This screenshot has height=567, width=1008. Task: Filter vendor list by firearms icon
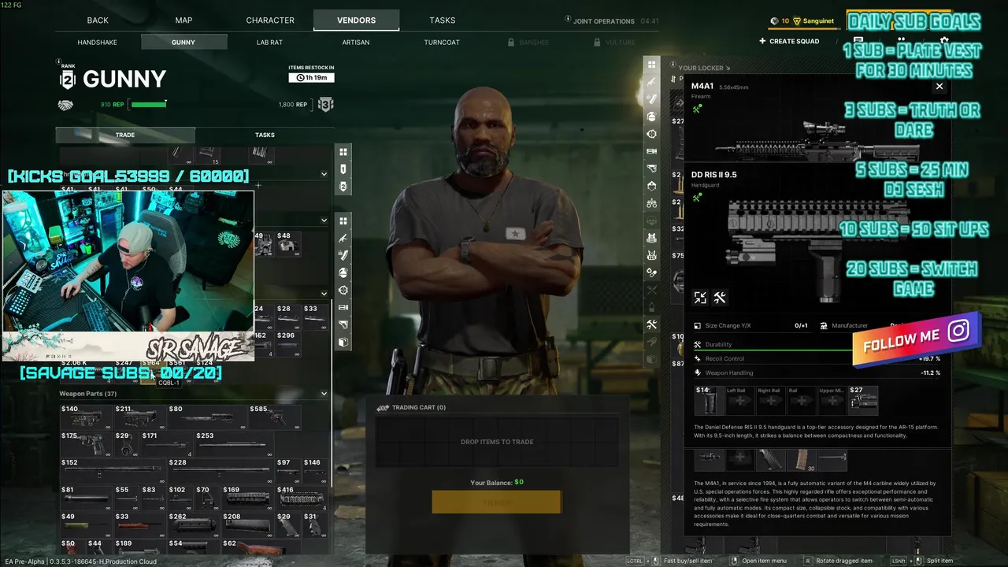[343, 238]
